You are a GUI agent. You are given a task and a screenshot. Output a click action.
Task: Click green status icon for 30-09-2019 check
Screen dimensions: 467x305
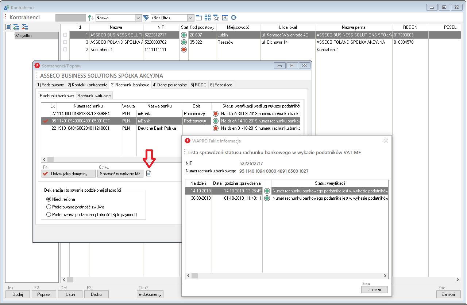(x=267, y=198)
